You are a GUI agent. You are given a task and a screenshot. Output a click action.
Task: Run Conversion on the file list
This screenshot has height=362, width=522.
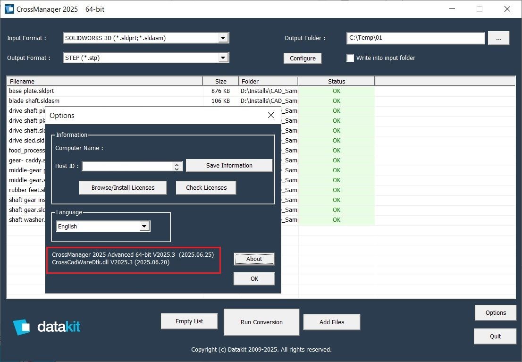[261, 322]
